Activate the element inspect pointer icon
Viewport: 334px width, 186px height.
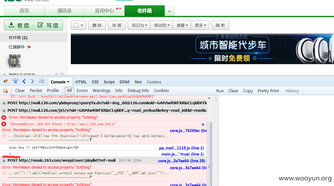15,81
